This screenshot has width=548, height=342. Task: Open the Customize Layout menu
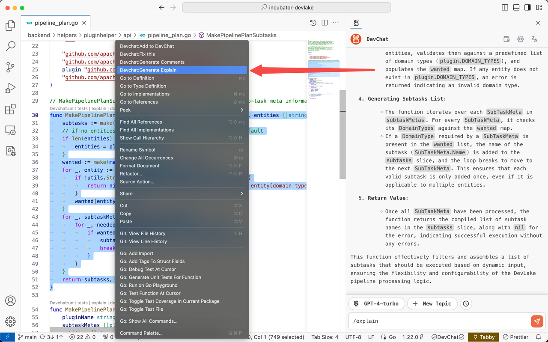pyautogui.click(x=539, y=8)
